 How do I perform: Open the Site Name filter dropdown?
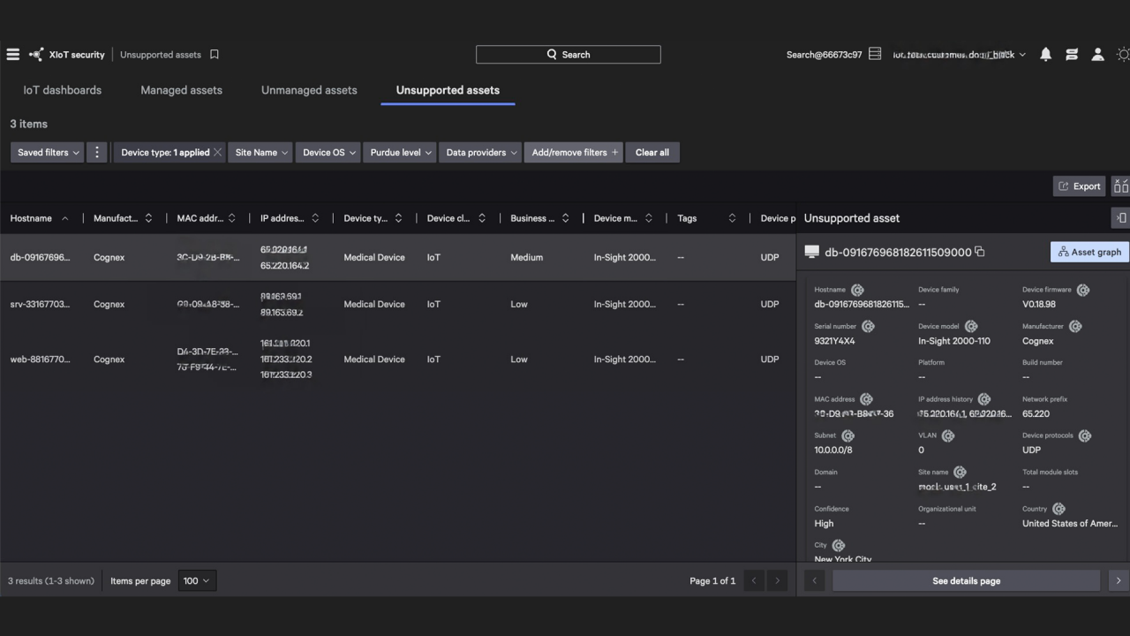click(x=261, y=152)
